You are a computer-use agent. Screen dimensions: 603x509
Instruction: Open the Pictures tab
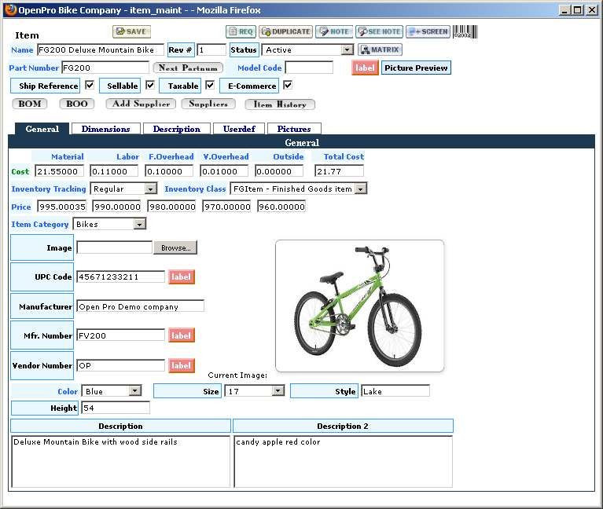tap(294, 129)
